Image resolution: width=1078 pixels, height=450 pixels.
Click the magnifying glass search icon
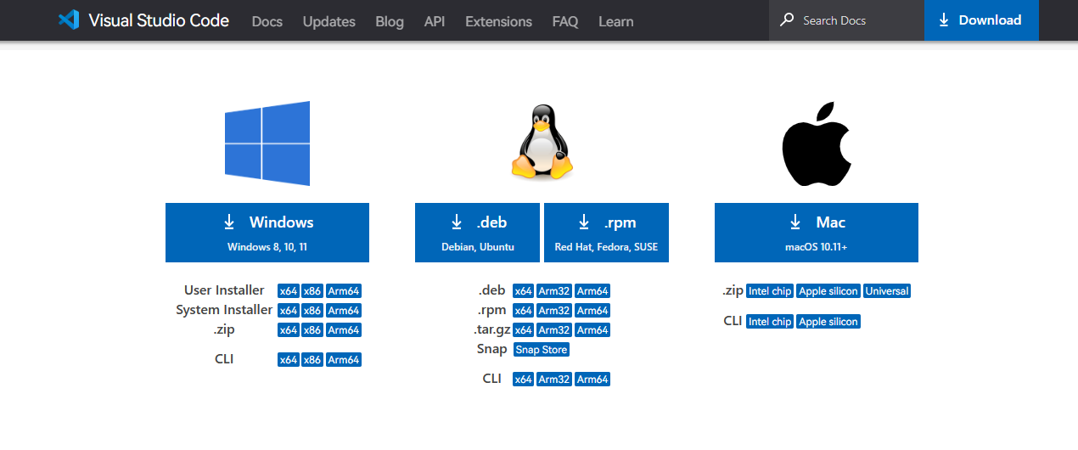[788, 20]
